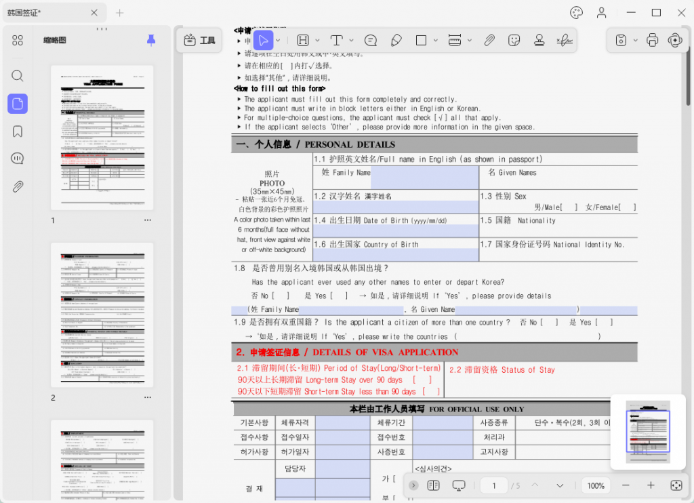This screenshot has width=694, height=503.
Task: Open the user account icon
Action: pos(602,13)
